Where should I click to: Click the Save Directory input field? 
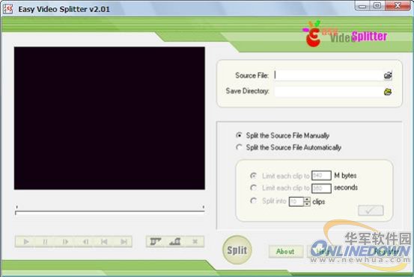coord(329,92)
